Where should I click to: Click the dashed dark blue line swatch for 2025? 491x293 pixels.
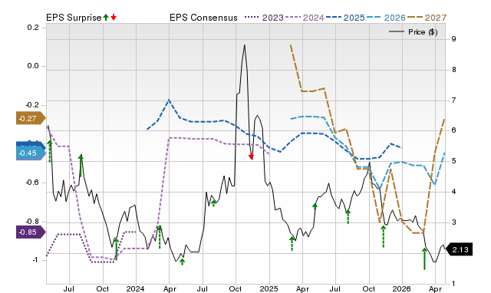[334, 18]
